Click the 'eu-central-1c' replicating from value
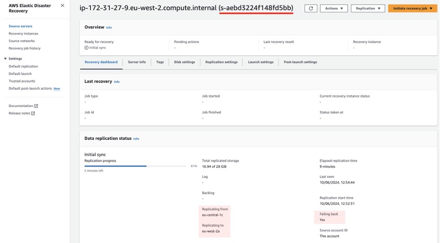This screenshot has height=243, width=440. tap(212, 215)
